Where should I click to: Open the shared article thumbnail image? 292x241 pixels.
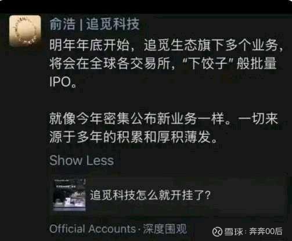(x=69, y=195)
